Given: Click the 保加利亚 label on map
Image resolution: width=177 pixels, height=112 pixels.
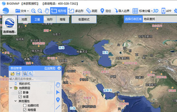Looking at the screenshot, I should (x=37, y=51).
